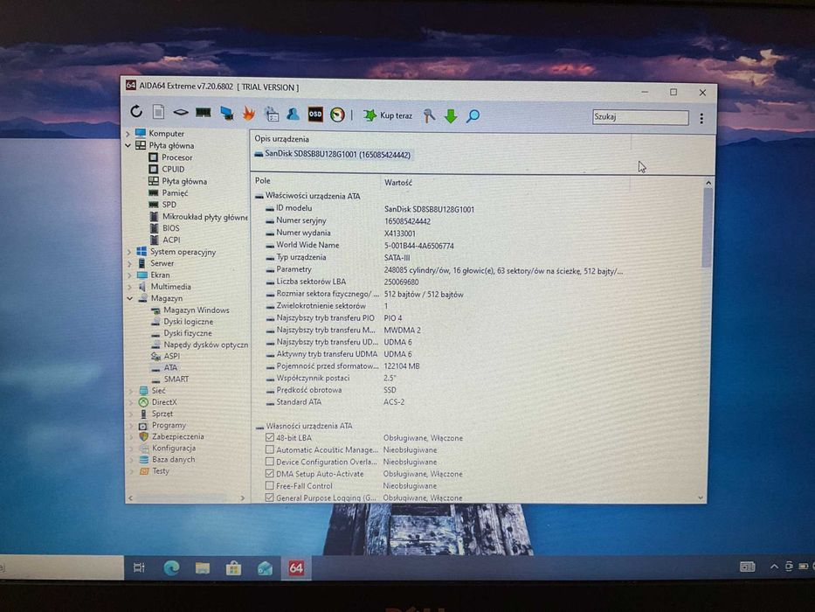The image size is (815, 612).
Task: Click the network computers toolbar icon
Action: tap(226, 114)
